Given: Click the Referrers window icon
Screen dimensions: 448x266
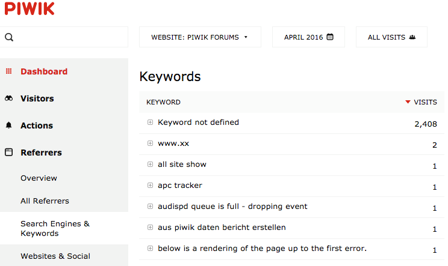Looking at the screenshot, I should (x=9, y=153).
